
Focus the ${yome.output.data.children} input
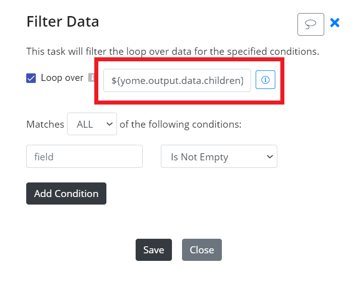(177, 80)
